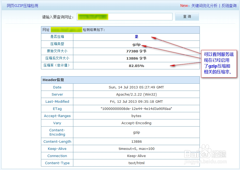Open the 原始文件大小 link
240x170 pixels.
57,51
